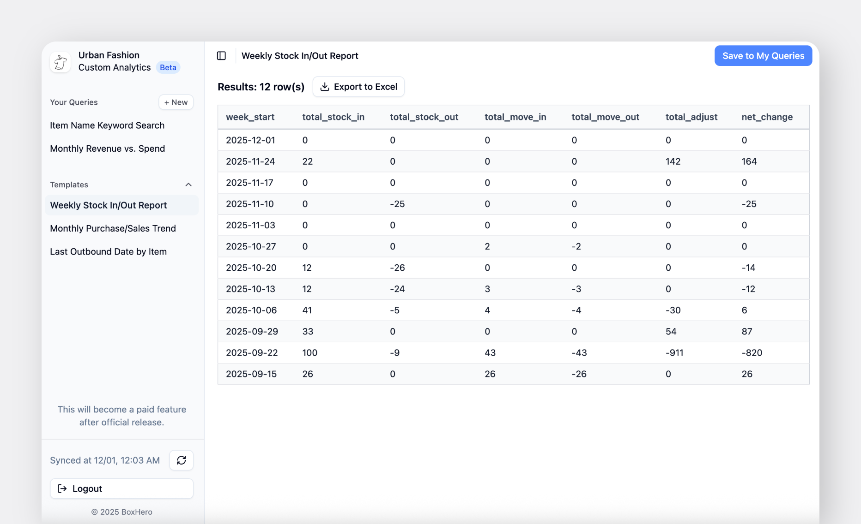Click the logout arrow icon
This screenshot has height=524, width=861.
[x=62, y=488]
